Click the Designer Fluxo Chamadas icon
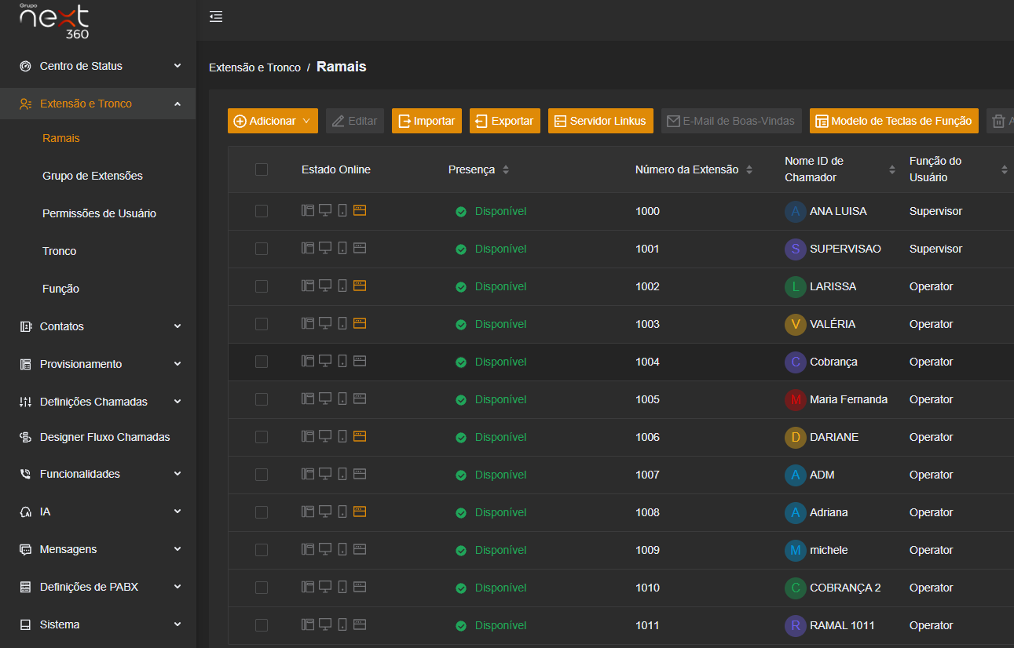The image size is (1014, 648). pyautogui.click(x=25, y=437)
